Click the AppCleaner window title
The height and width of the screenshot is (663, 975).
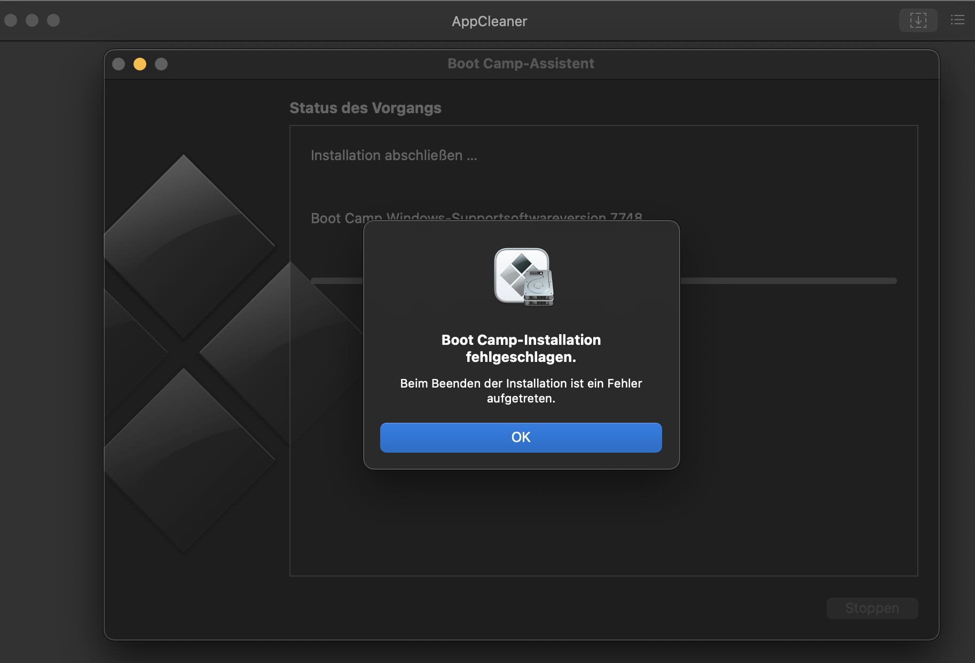click(x=489, y=21)
